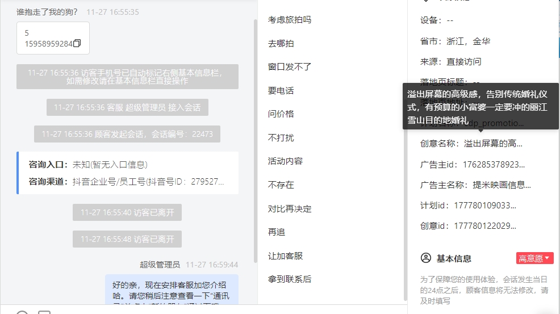
Task: Click the 来源 直接访问 entry
Action: (x=451, y=62)
